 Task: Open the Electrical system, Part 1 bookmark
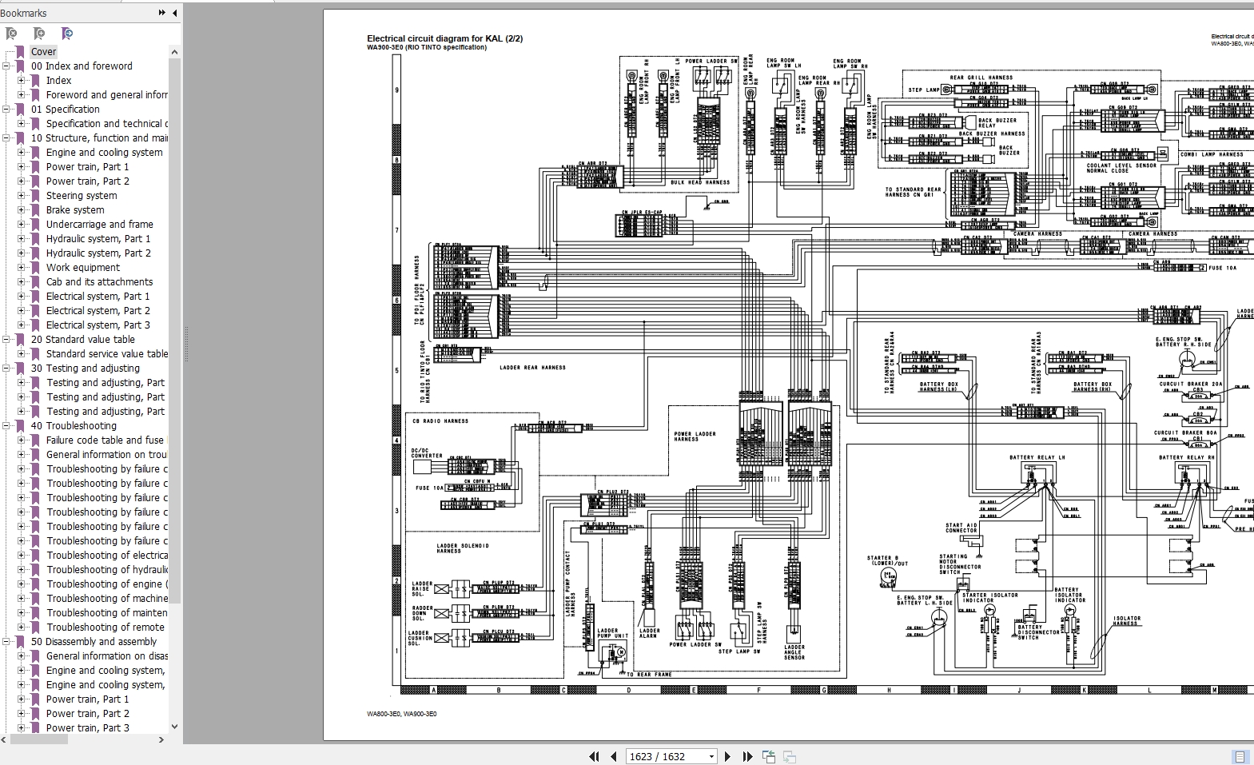tap(98, 297)
